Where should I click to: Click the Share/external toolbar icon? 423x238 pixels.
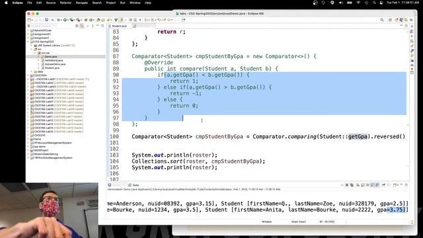click(x=184, y=20)
